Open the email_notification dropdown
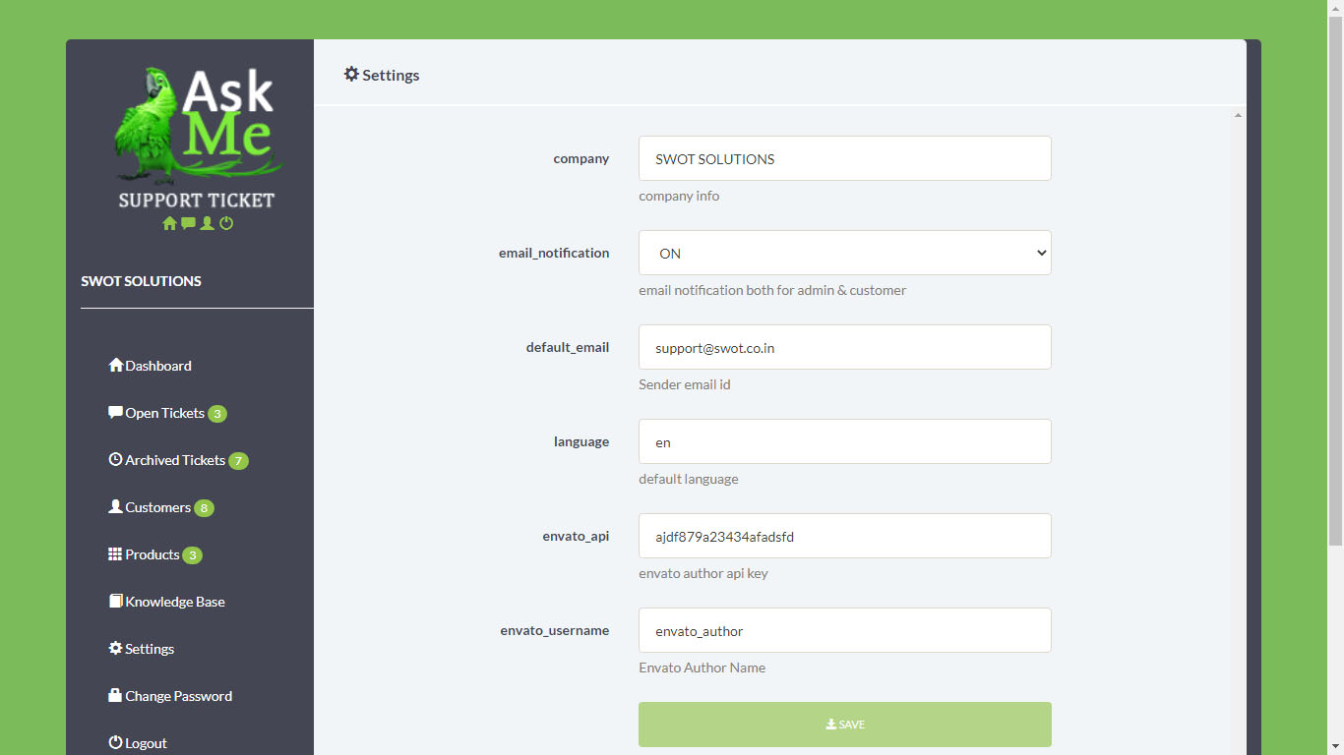1344x755 pixels. (x=845, y=253)
